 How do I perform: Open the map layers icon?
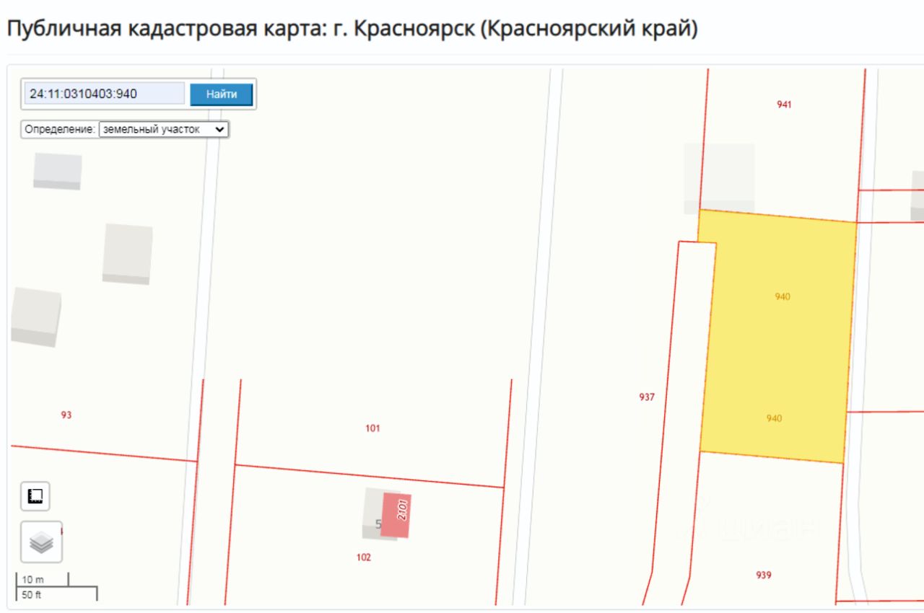(x=41, y=542)
